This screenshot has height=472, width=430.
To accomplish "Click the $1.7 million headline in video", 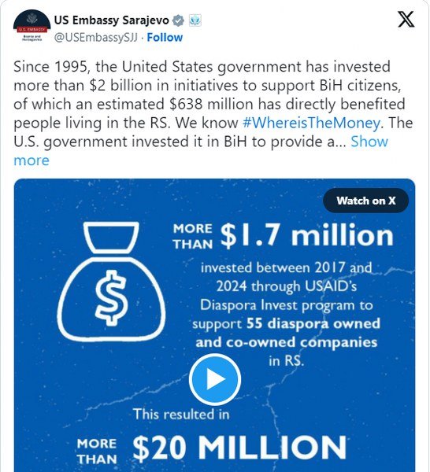I will [x=307, y=235].
